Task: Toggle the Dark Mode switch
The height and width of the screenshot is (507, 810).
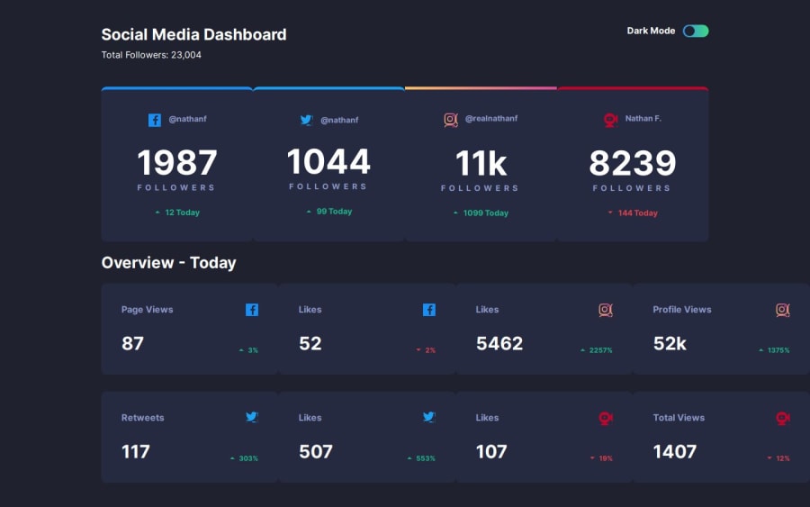Action: coord(696,31)
